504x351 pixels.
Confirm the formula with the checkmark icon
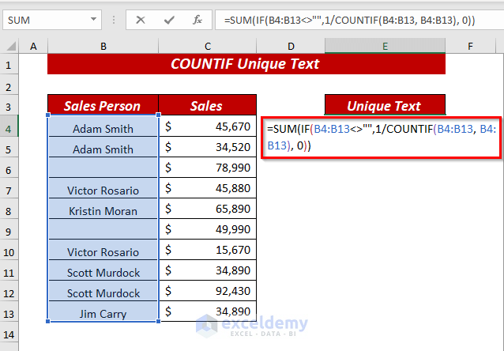[167, 20]
